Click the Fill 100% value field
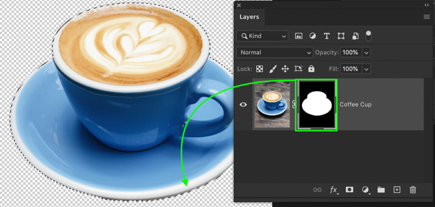Viewport: 435px width, 207px height. click(x=351, y=69)
